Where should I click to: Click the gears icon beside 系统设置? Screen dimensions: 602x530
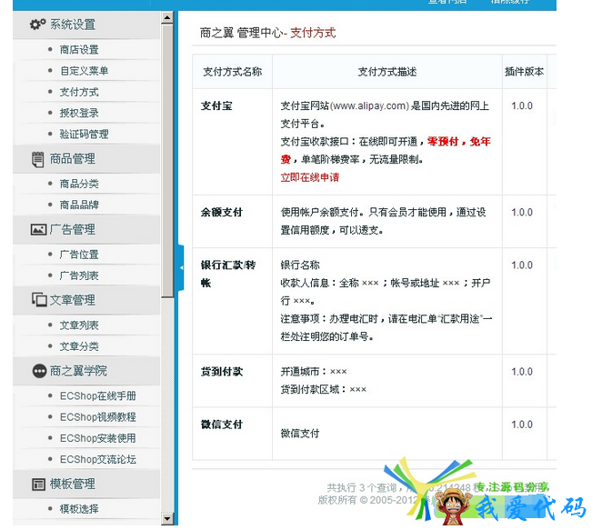pyautogui.click(x=37, y=25)
